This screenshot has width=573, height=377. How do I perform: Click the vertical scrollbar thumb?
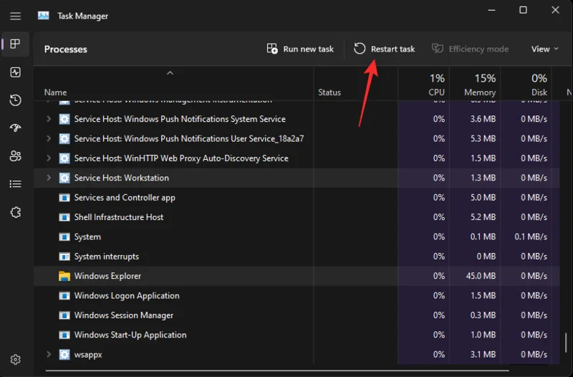[x=565, y=343]
